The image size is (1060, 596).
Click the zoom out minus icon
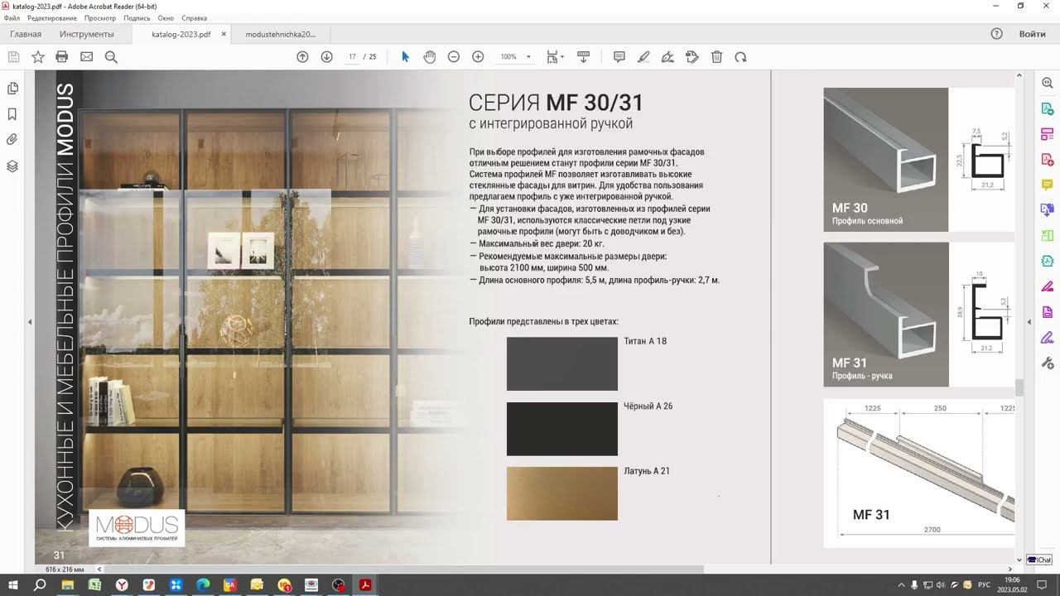click(x=454, y=57)
